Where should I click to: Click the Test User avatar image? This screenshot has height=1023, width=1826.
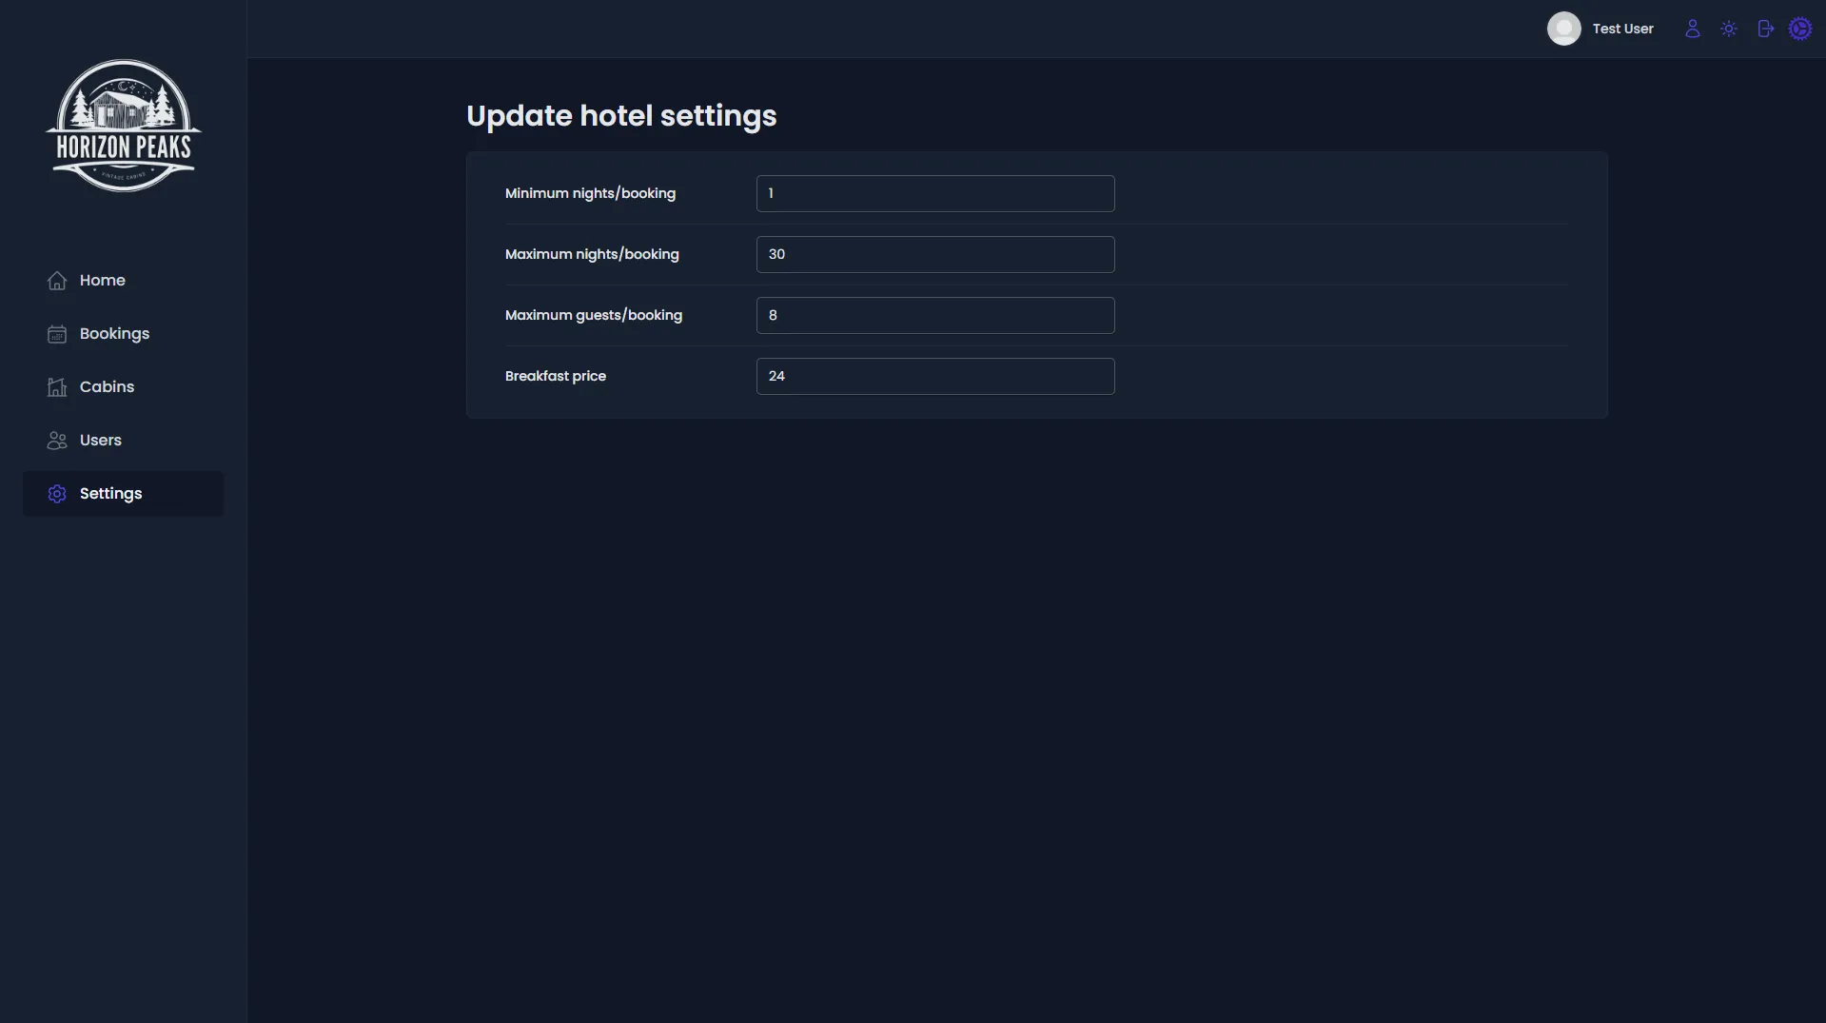point(1563,29)
